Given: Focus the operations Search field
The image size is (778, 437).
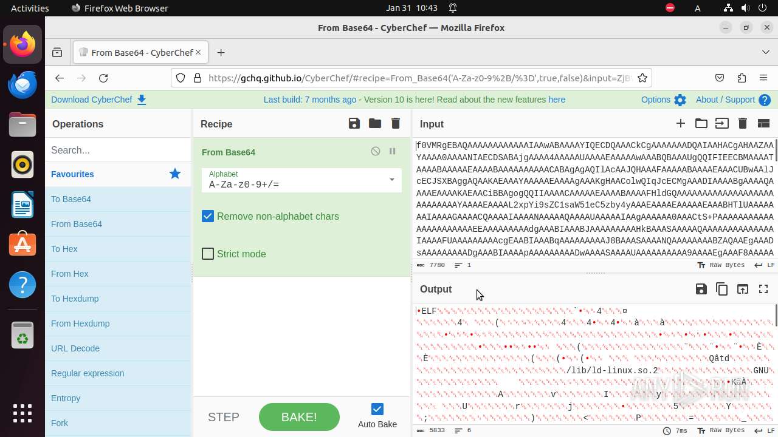Looking at the screenshot, I should [x=118, y=150].
